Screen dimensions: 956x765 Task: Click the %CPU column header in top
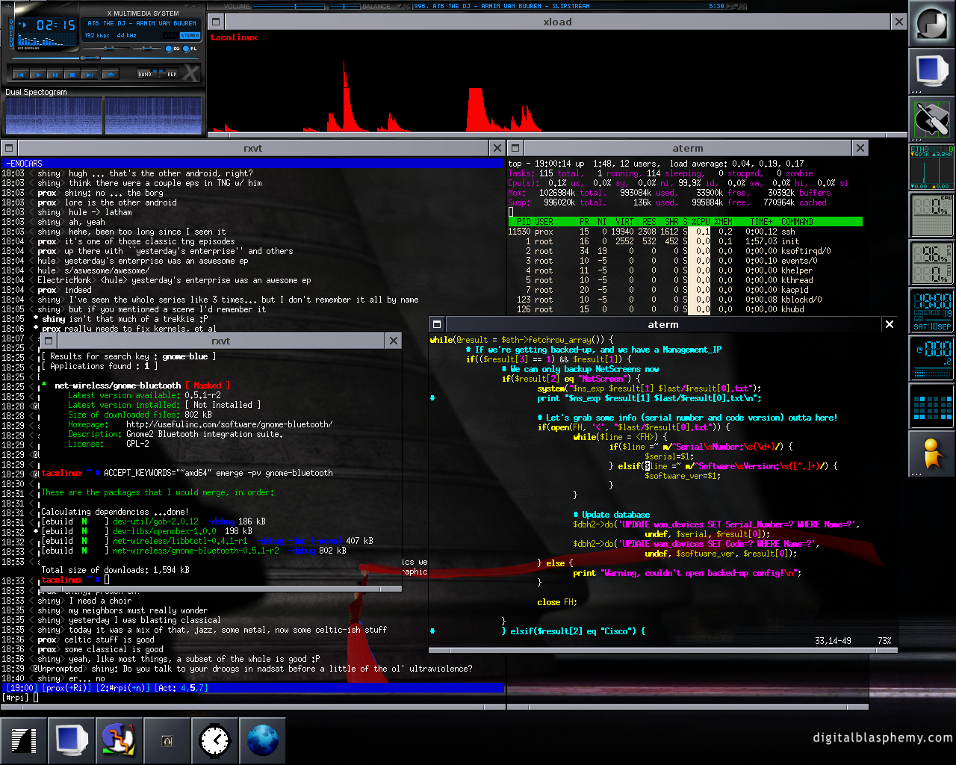pyautogui.click(x=700, y=222)
